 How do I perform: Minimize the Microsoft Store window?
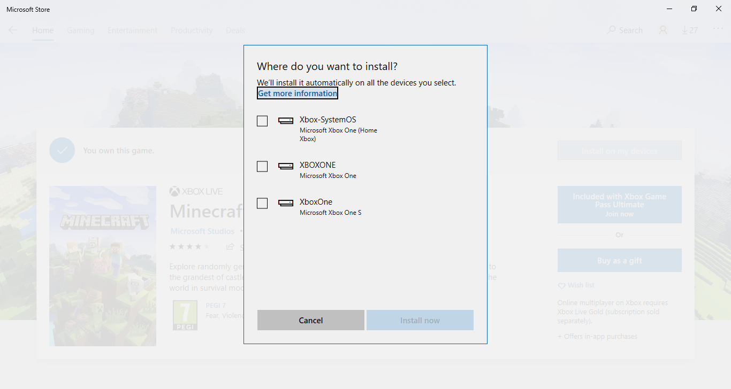click(x=669, y=9)
